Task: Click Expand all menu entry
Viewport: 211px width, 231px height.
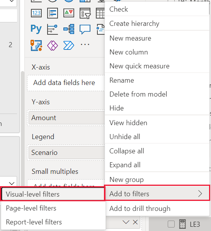Action: 157,165
